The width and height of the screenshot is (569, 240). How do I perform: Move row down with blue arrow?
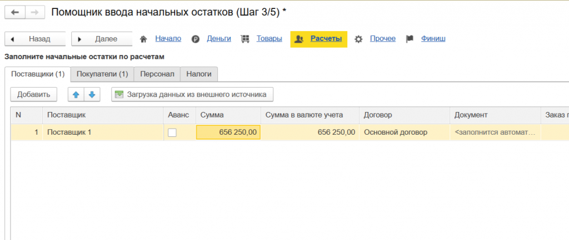92,95
